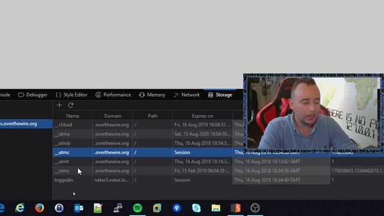Select the __cfduid cookie name
The image size is (384, 216).
(63, 125)
